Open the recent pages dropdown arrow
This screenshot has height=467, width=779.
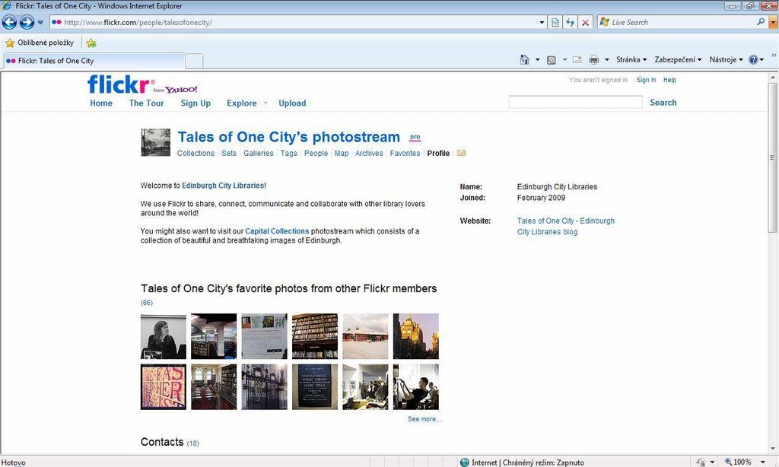pos(41,22)
